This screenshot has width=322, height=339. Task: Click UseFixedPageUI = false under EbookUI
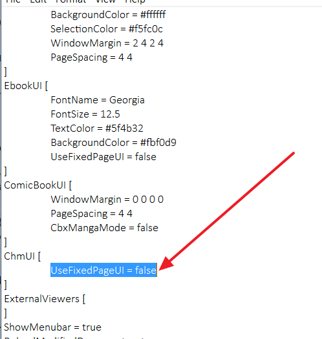103,157
